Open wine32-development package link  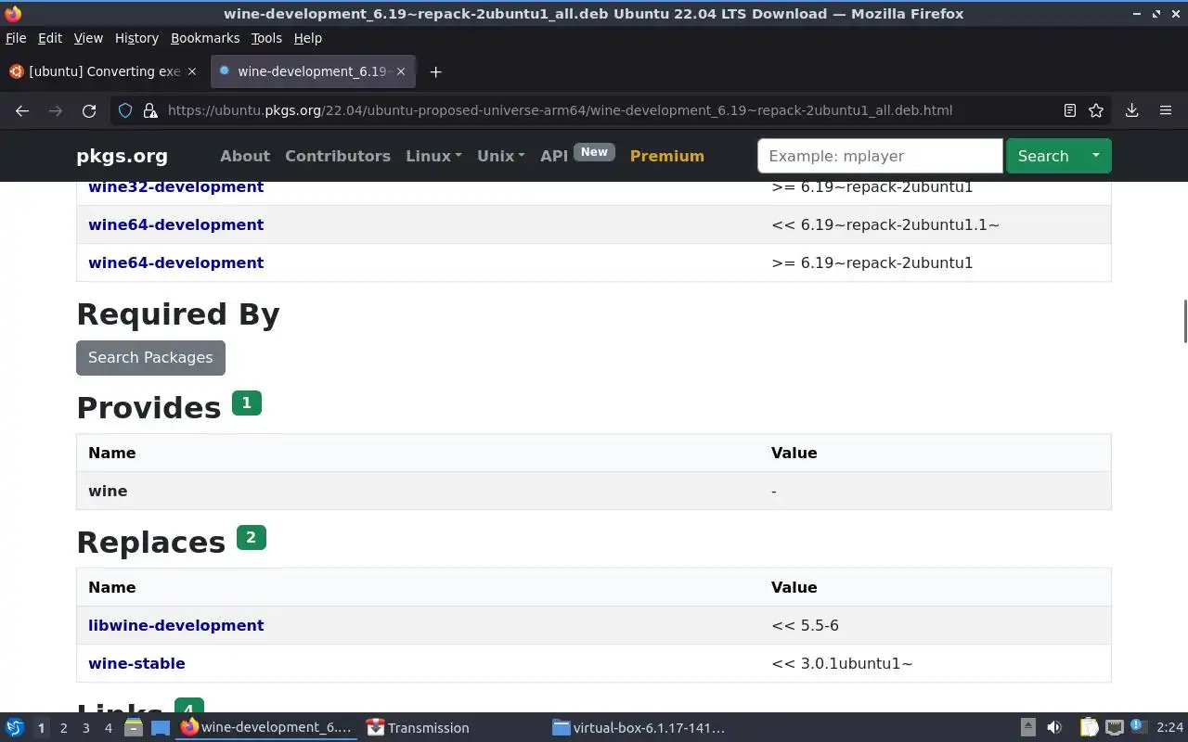[x=175, y=186]
